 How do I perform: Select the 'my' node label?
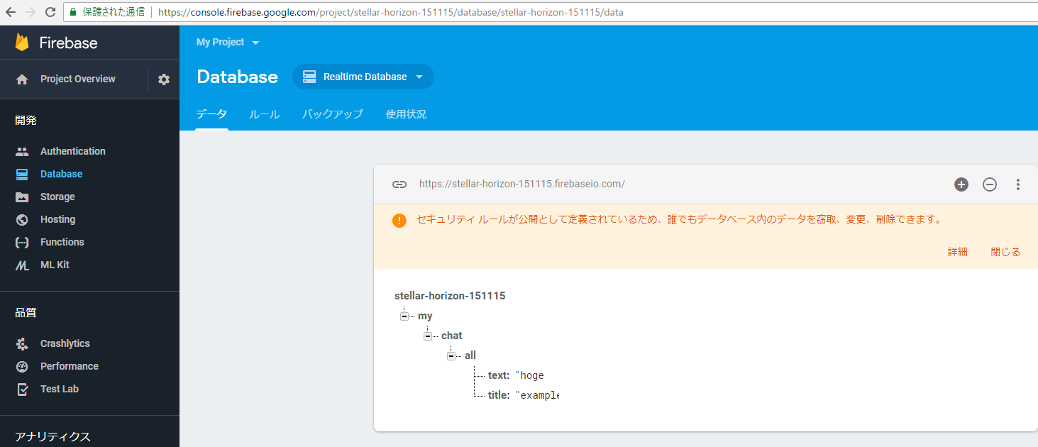425,316
